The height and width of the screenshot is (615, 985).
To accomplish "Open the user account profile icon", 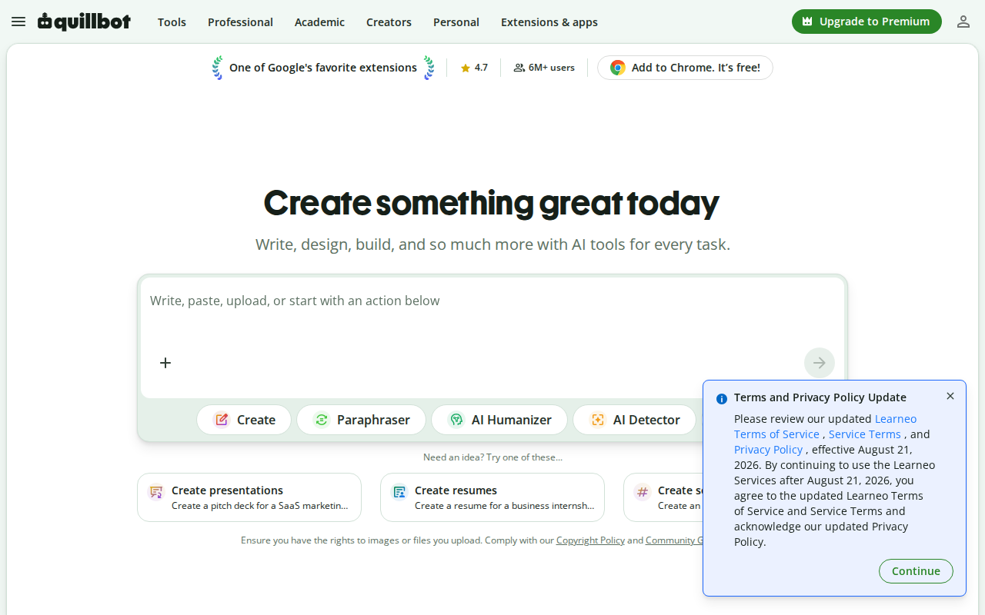I will coord(963,22).
